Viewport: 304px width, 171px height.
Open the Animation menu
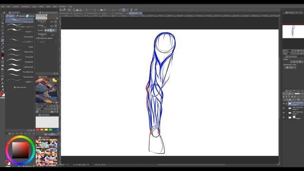coord(25,7)
